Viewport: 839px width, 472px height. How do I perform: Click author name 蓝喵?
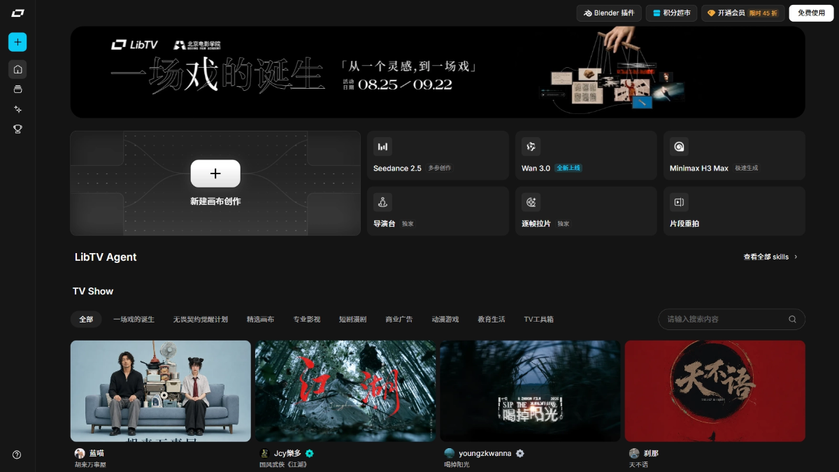tap(96, 453)
